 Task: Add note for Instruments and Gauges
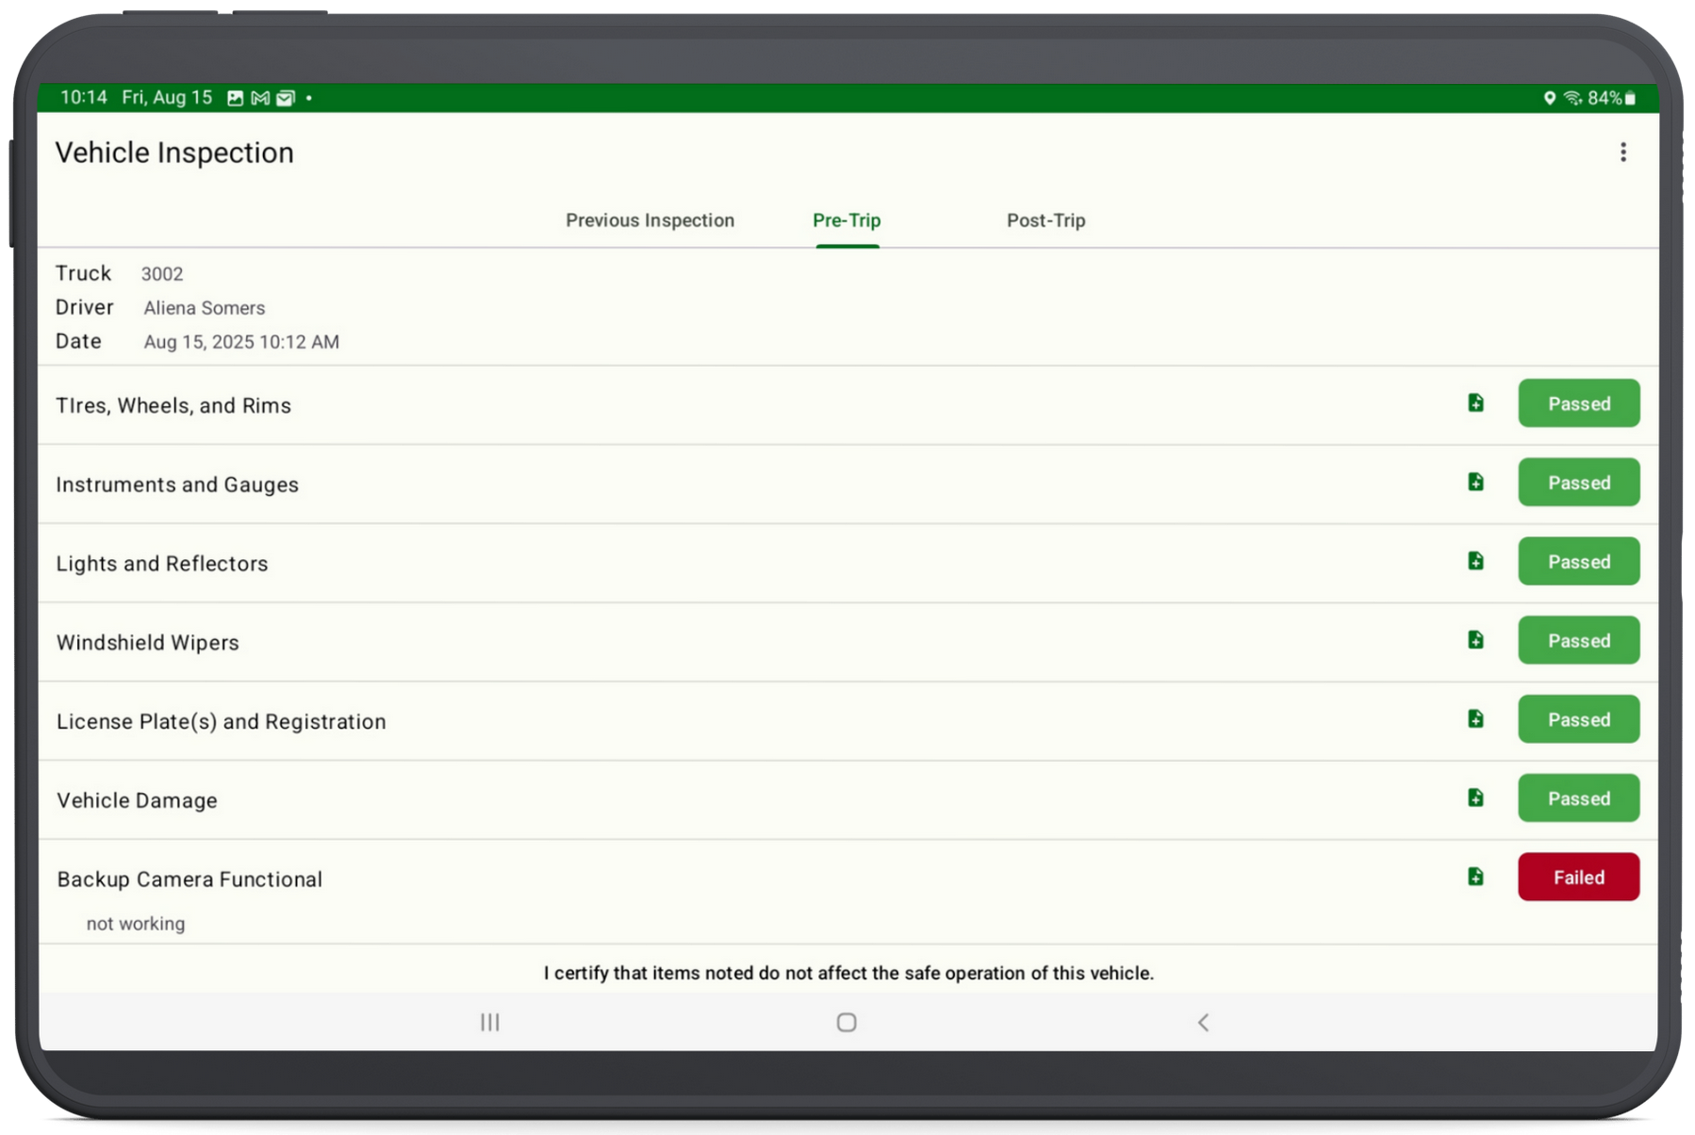pyautogui.click(x=1475, y=483)
